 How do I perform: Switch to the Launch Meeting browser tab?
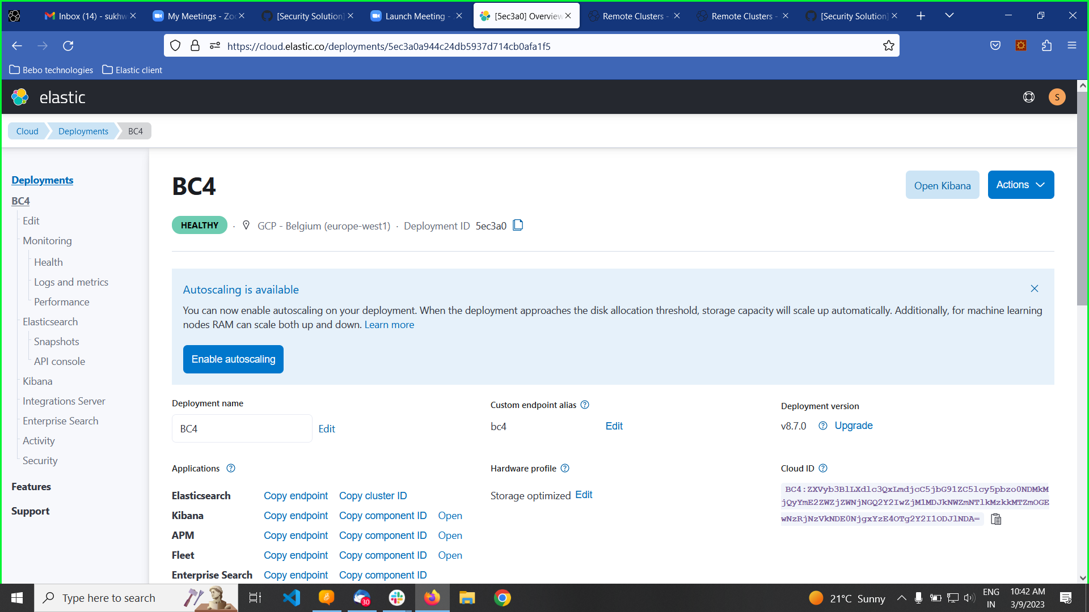(415, 16)
